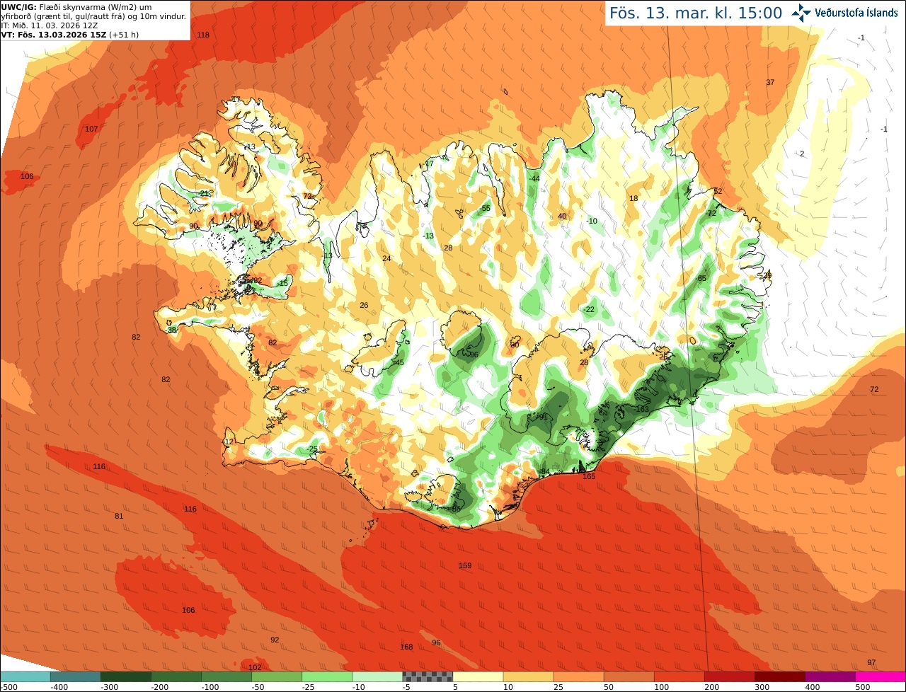Click the Veðurstofa Íslands logo icon
The image size is (906, 692).
pos(801,12)
